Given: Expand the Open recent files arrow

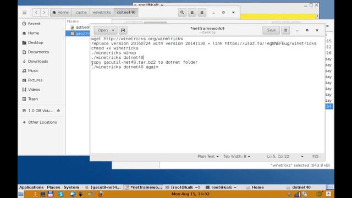Looking at the screenshot, I should 113,30.
